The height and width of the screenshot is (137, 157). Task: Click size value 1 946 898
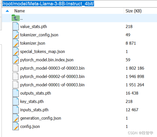pos(135,76)
